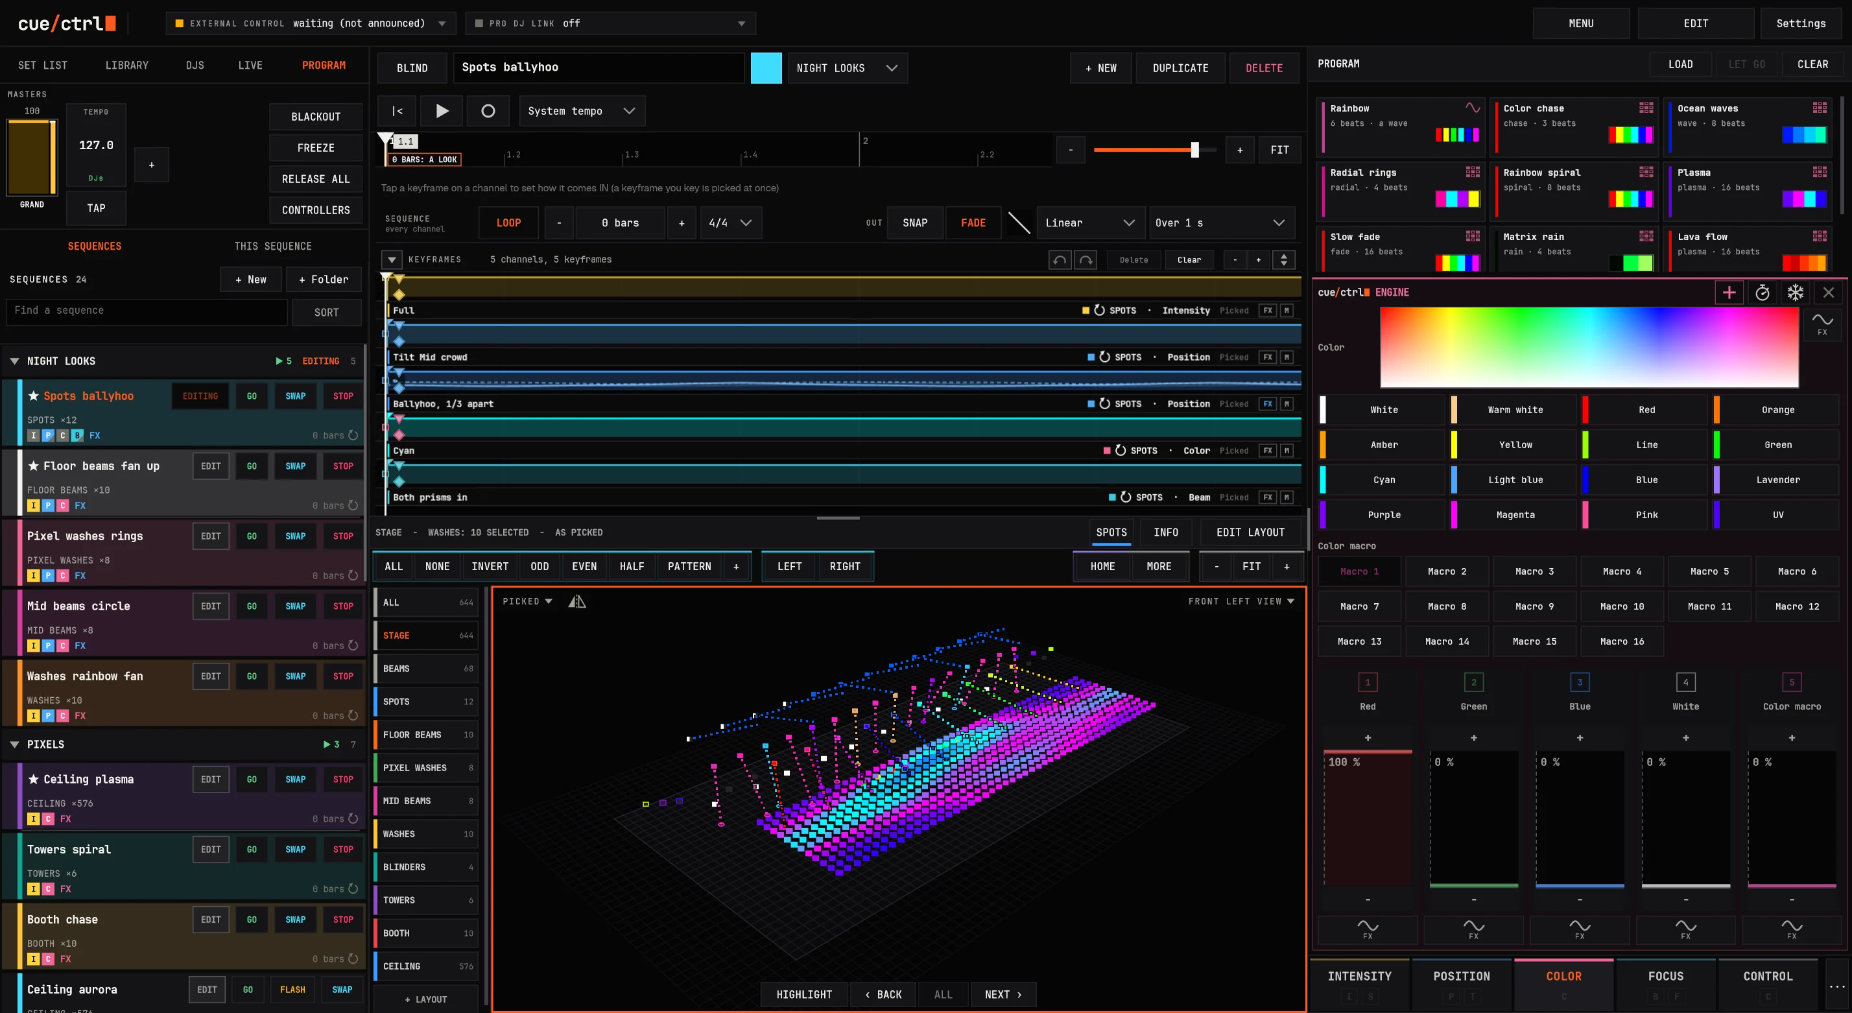Open the engine timer stopwatch icon
1852x1013 pixels.
[x=1762, y=292]
